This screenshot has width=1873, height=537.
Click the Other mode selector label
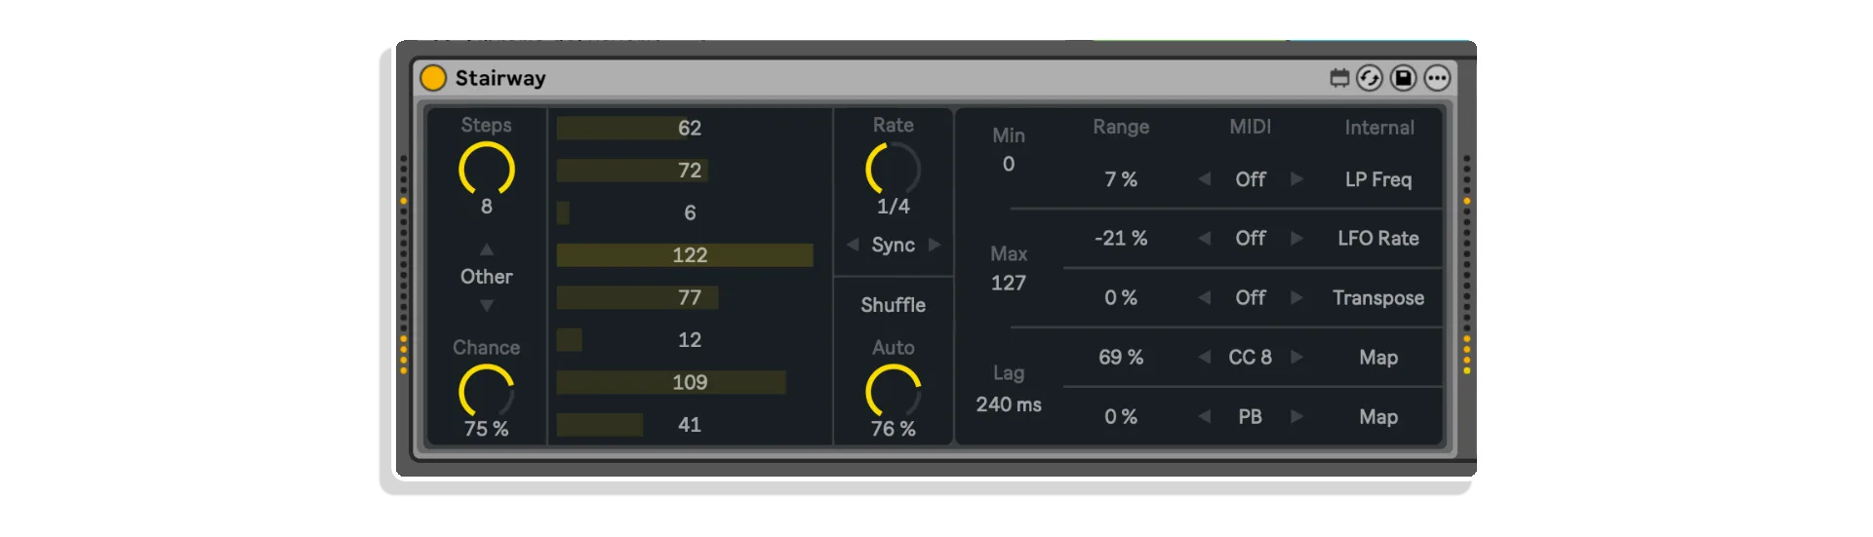coord(487,277)
